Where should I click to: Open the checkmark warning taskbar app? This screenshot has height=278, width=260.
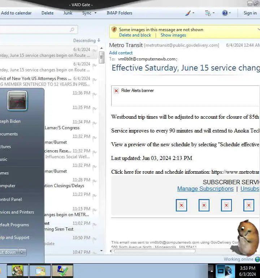[x=62, y=270]
